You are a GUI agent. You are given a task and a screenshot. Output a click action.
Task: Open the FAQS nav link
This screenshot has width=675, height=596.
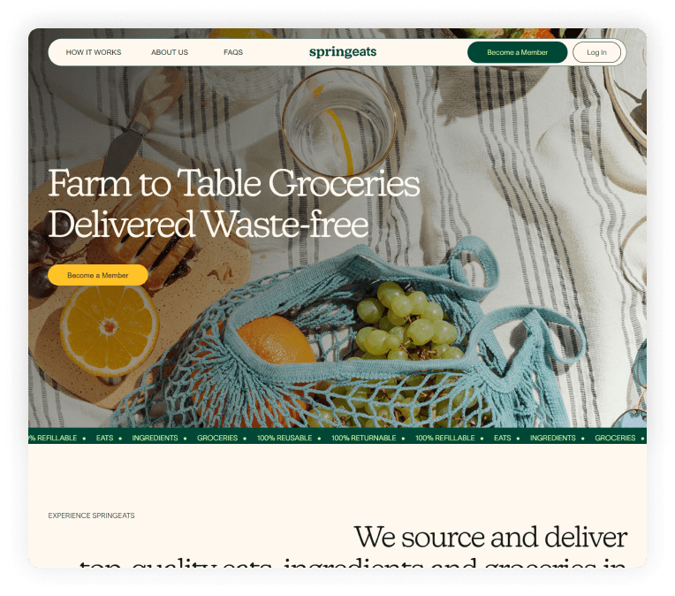coord(233,52)
